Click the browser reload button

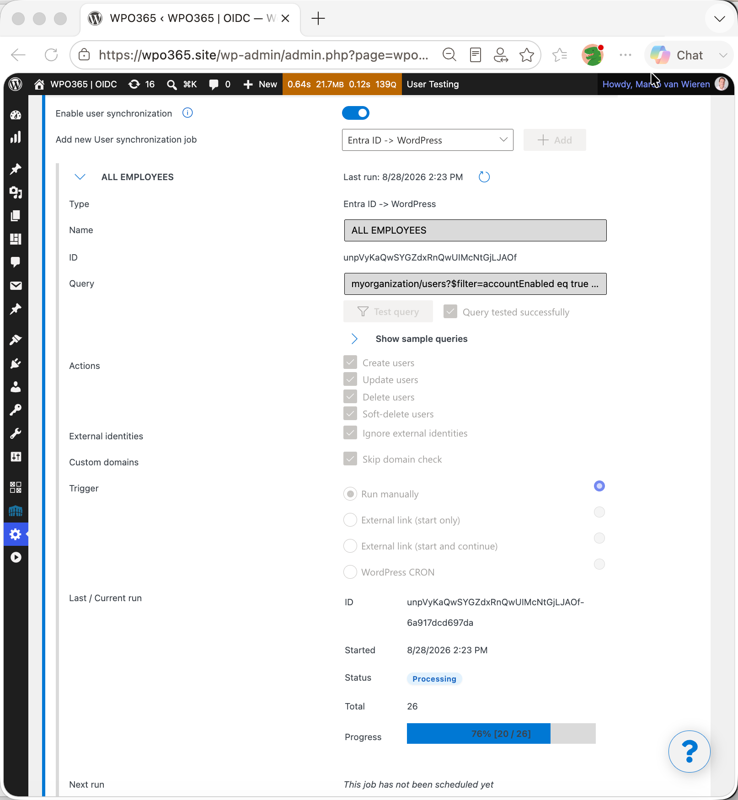click(x=51, y=55)
